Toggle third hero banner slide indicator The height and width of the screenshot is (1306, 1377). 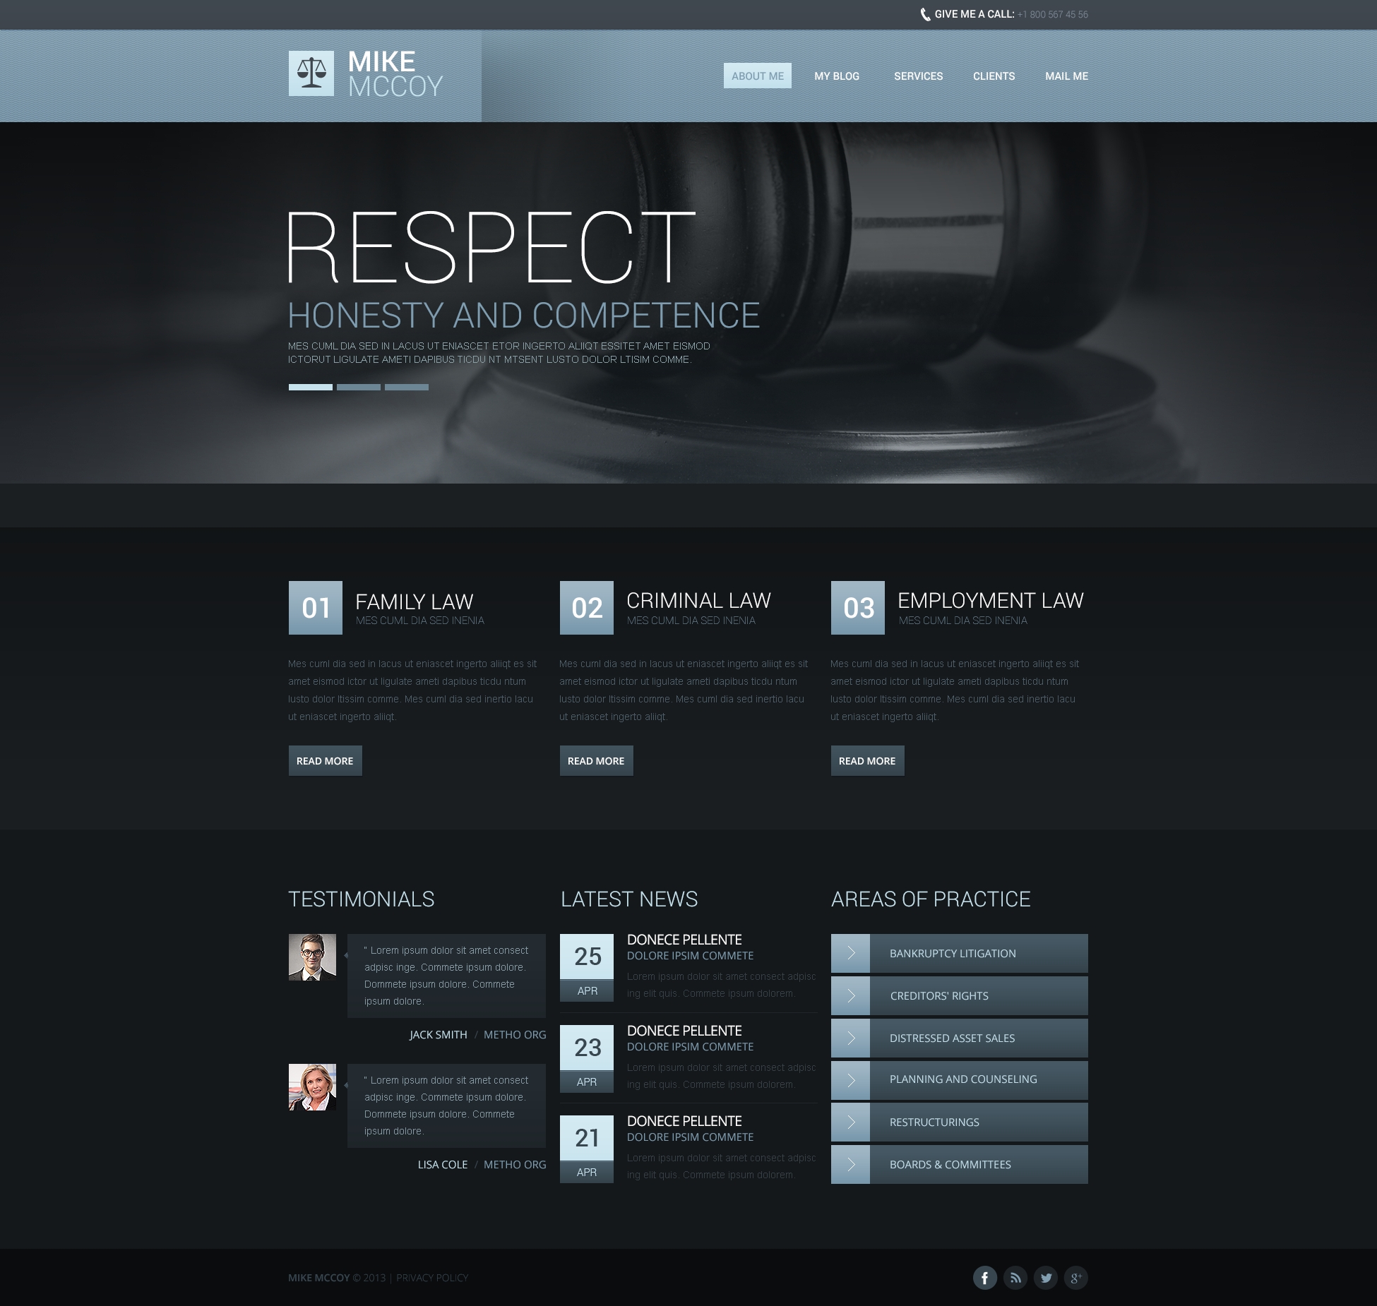click(404, 390)
